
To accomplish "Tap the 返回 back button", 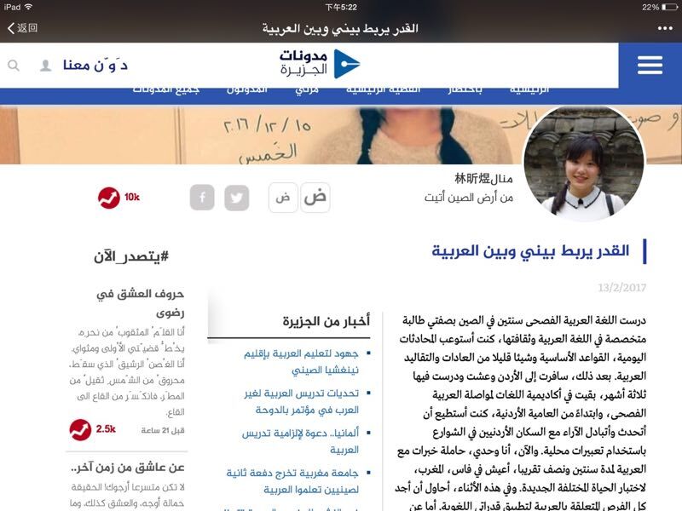I will [x=22, y=28].
